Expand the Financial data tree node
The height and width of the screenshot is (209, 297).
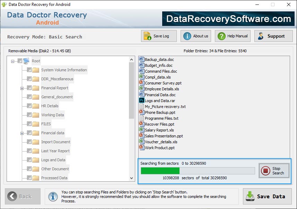click(21, 133)
